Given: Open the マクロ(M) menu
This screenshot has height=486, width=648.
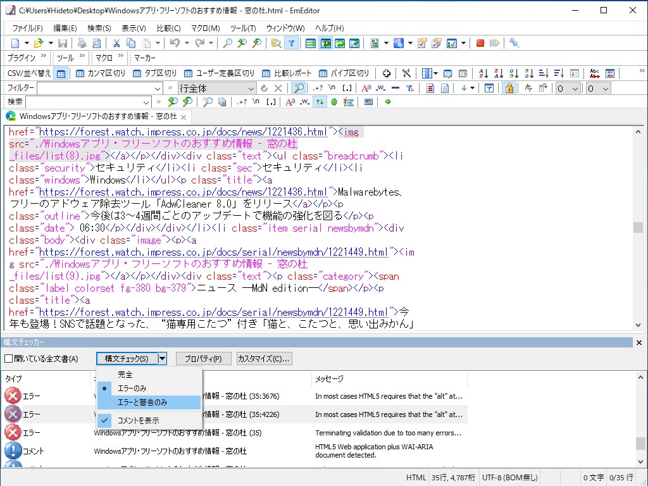Looking at the screenshot, I should tap(206, 28).
